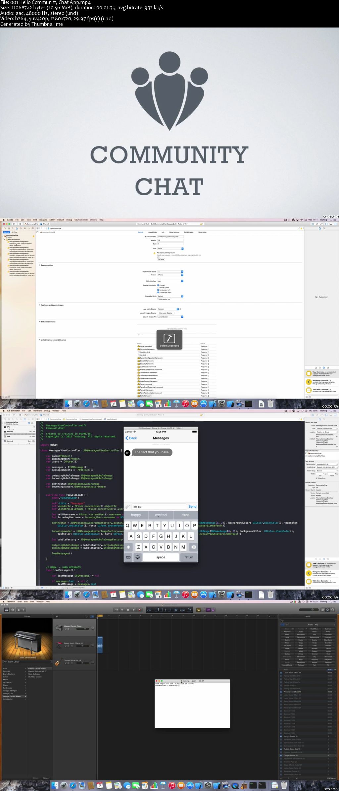Select the Classic Electric Piano track icon
This screenshot has width=339, height=791.
coord(59,628)
